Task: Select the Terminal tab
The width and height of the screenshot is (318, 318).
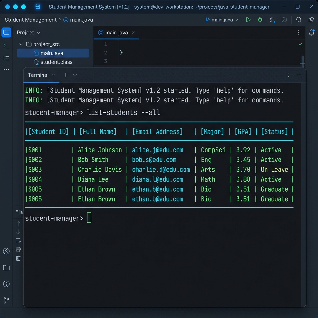Action: coord(38,75)
